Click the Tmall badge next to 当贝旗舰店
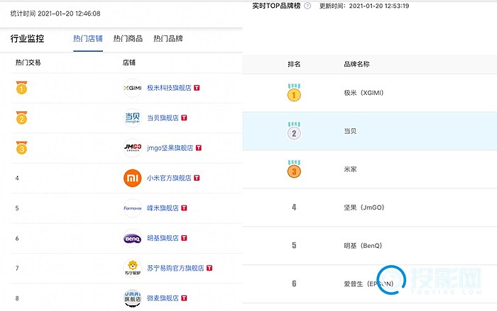497x311 pixels. (x=184, y=118)
